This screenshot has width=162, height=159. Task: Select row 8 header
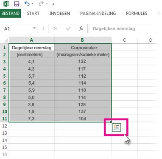click(x=5, y=97)
